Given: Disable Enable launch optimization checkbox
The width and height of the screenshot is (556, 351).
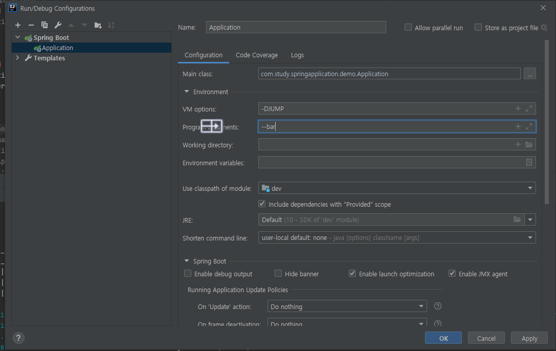Looking at the screenshot, I should click(352, 273).
